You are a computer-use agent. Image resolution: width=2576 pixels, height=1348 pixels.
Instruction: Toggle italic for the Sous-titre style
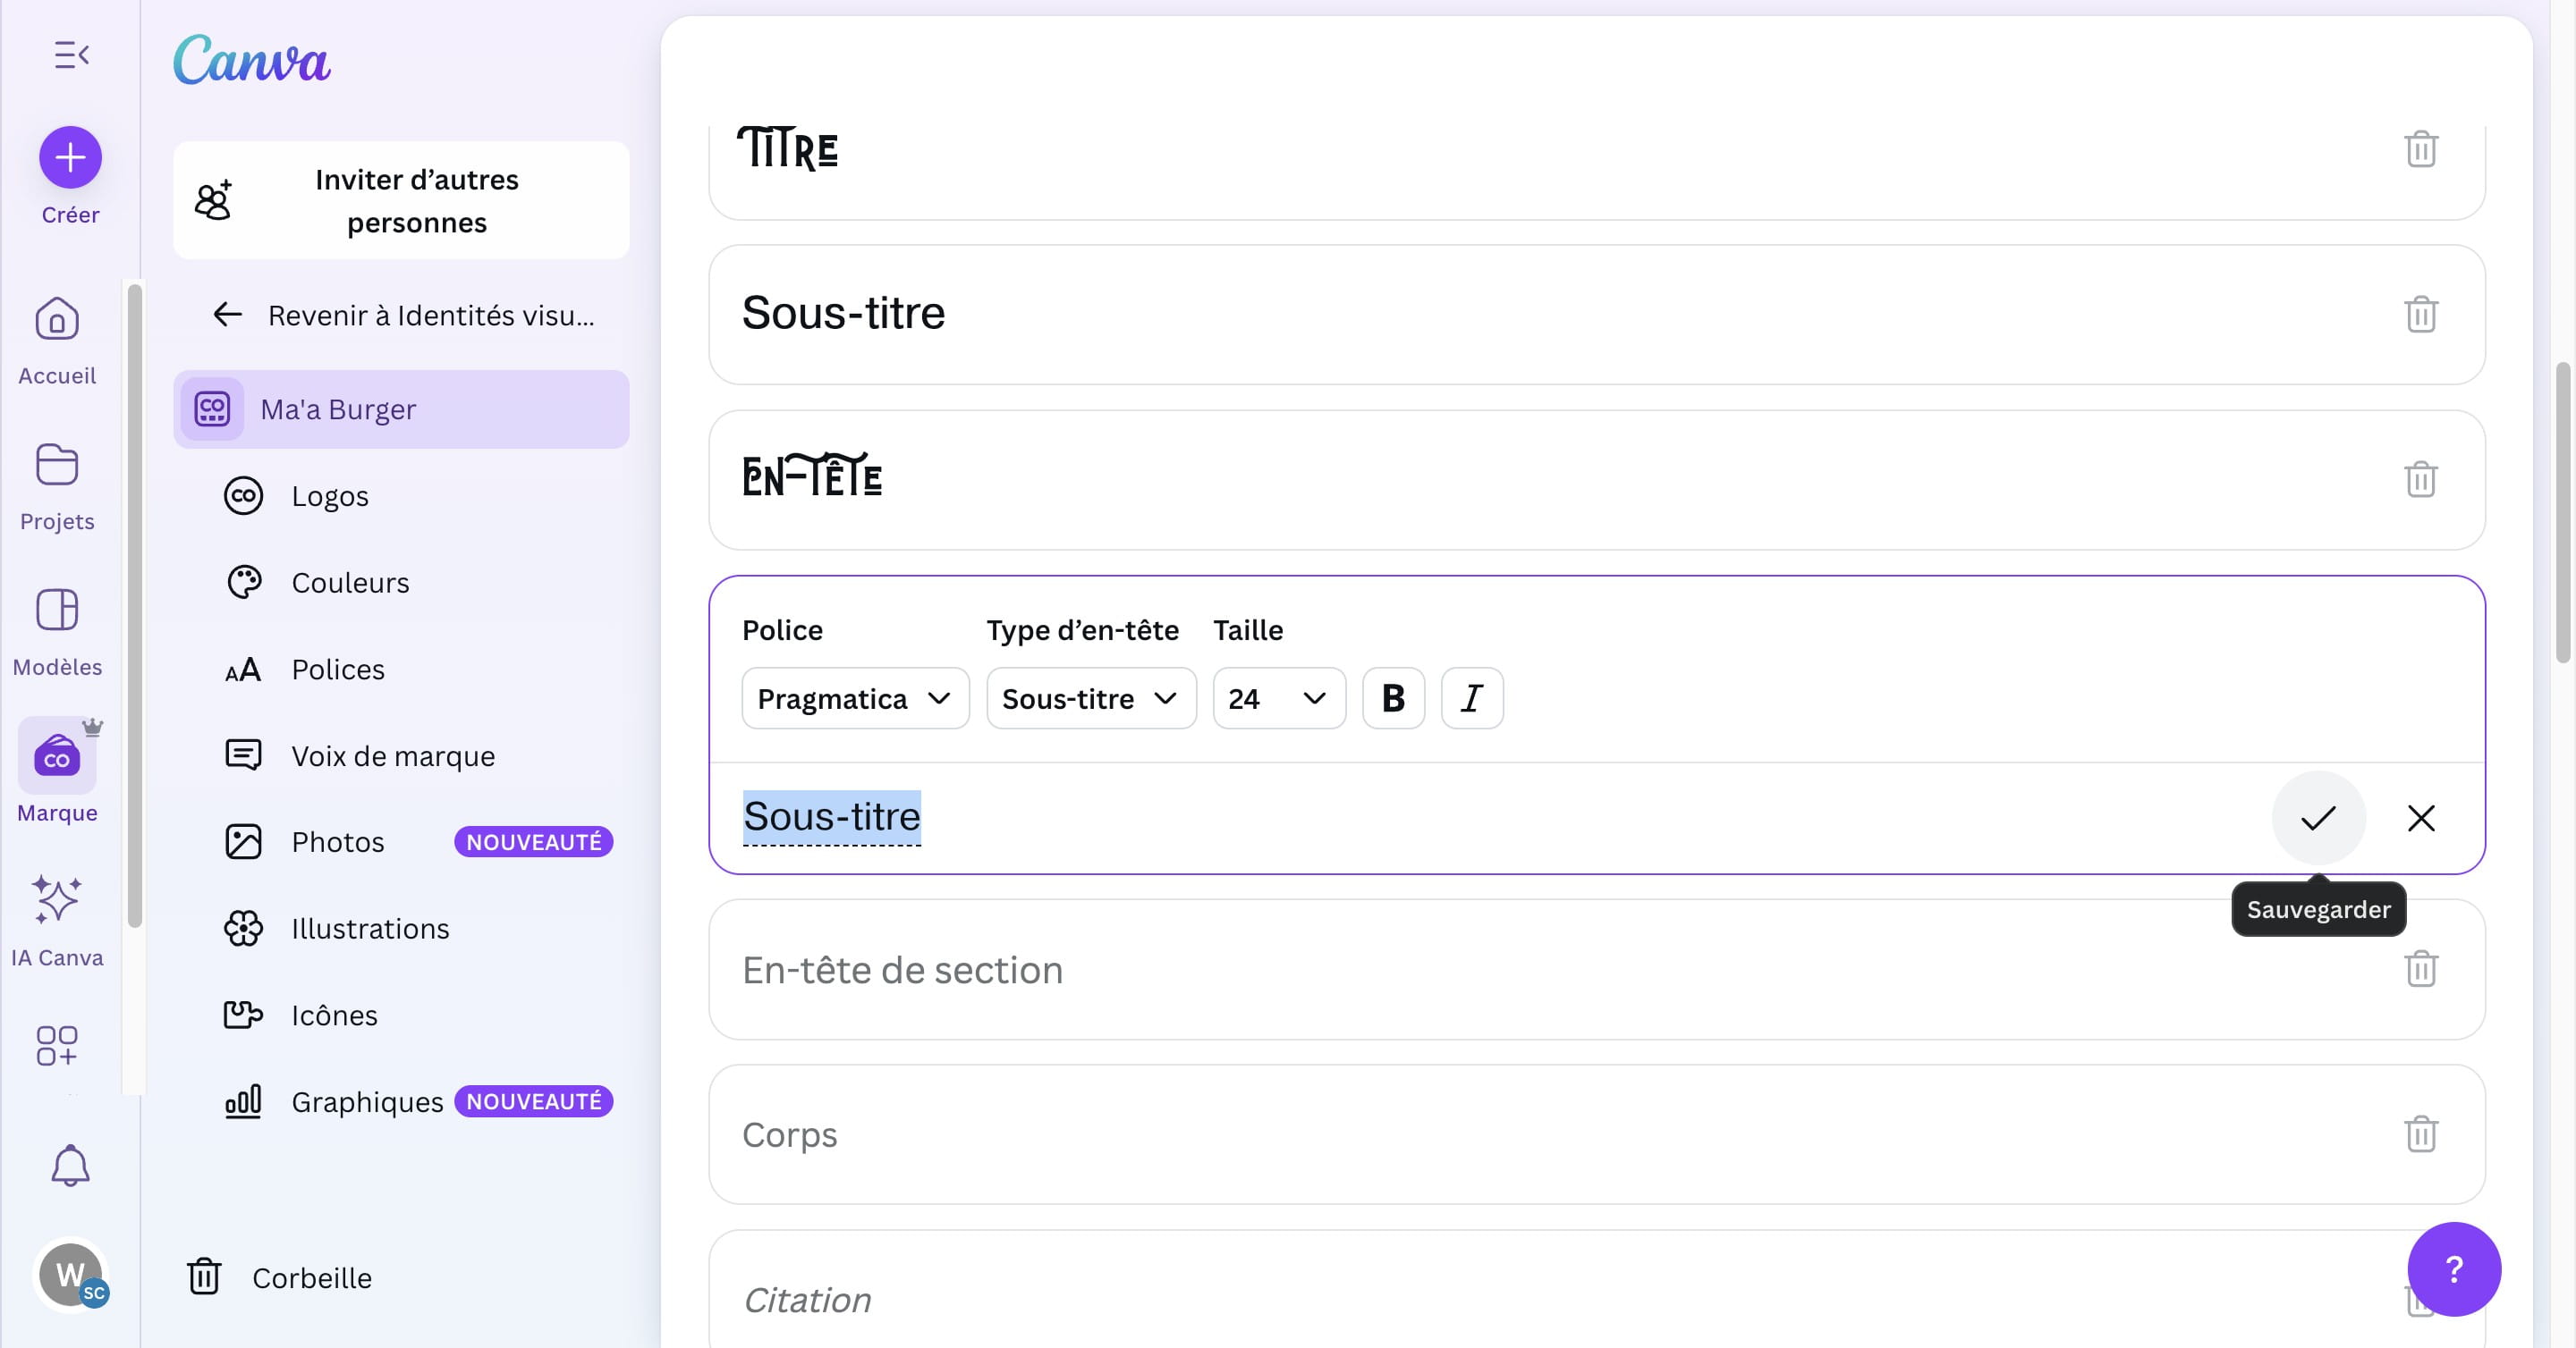[1470, 697]
